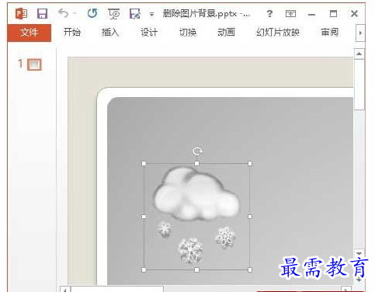Open the 审阅 Review tab
This screenshot has width=375, height=292.
click(329, 33)
